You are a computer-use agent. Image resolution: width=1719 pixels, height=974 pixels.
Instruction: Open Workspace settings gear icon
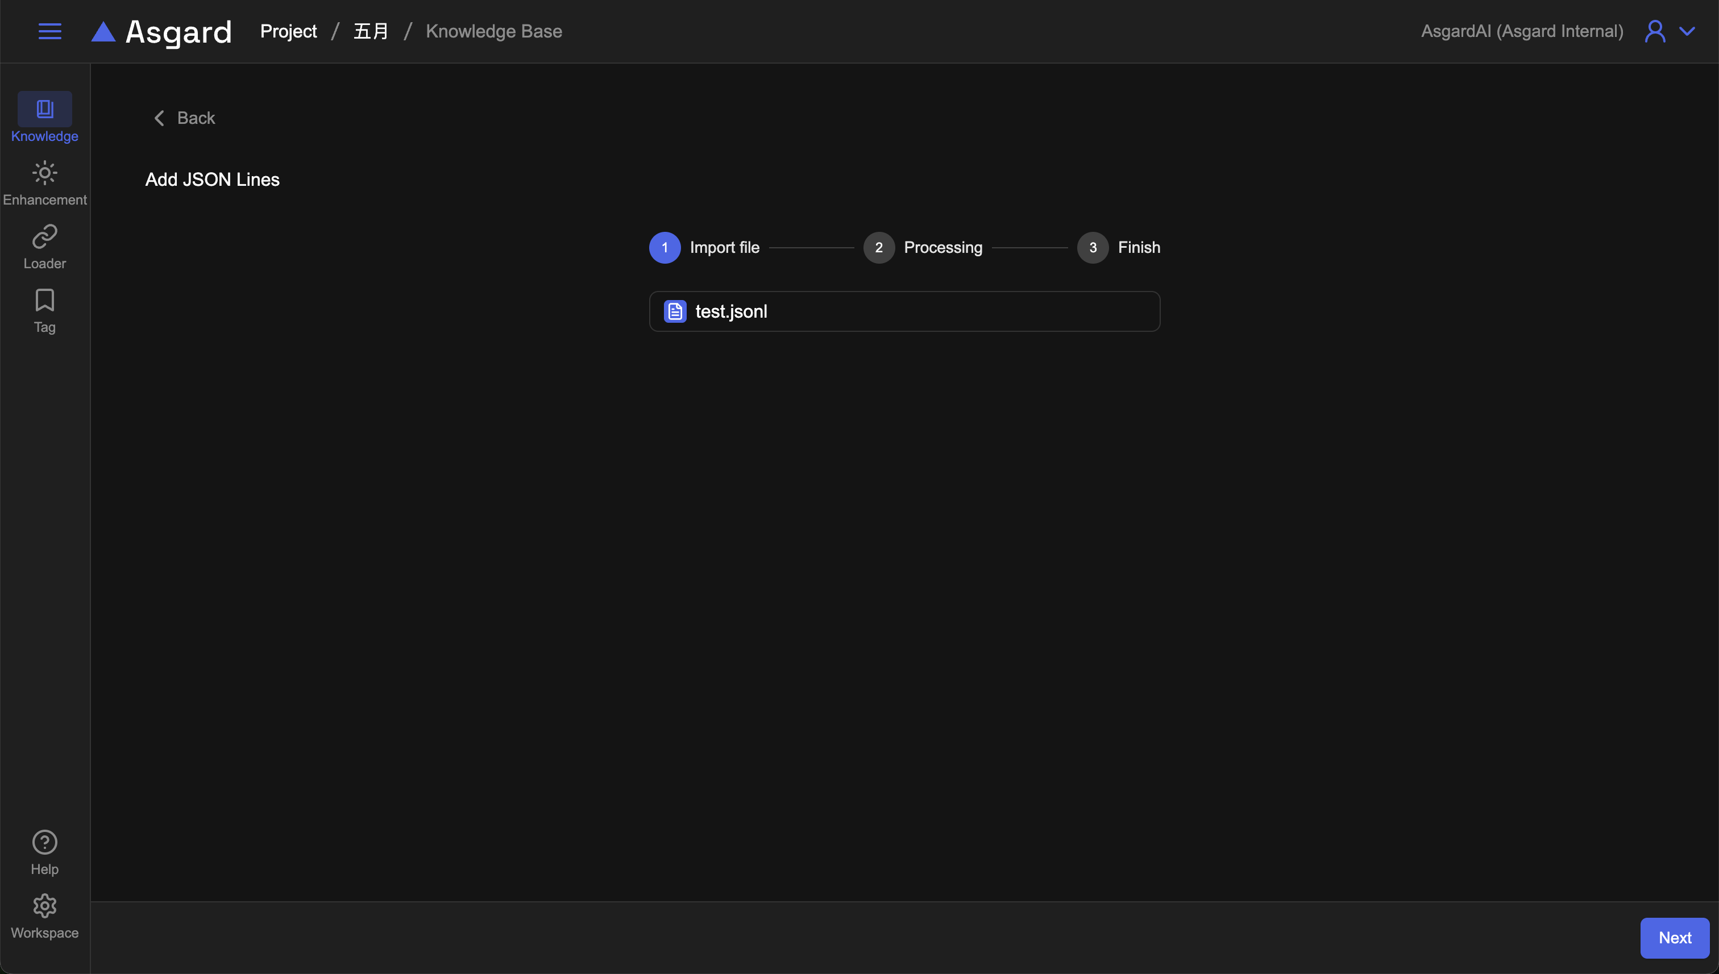(x=44, y=906)
